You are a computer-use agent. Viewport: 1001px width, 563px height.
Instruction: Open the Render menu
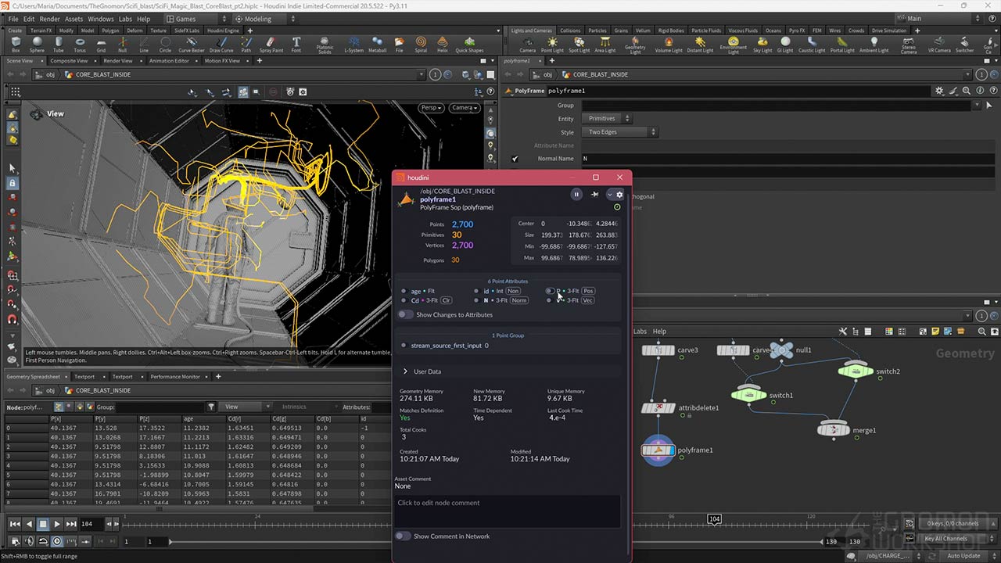click(x=49, y=19)
